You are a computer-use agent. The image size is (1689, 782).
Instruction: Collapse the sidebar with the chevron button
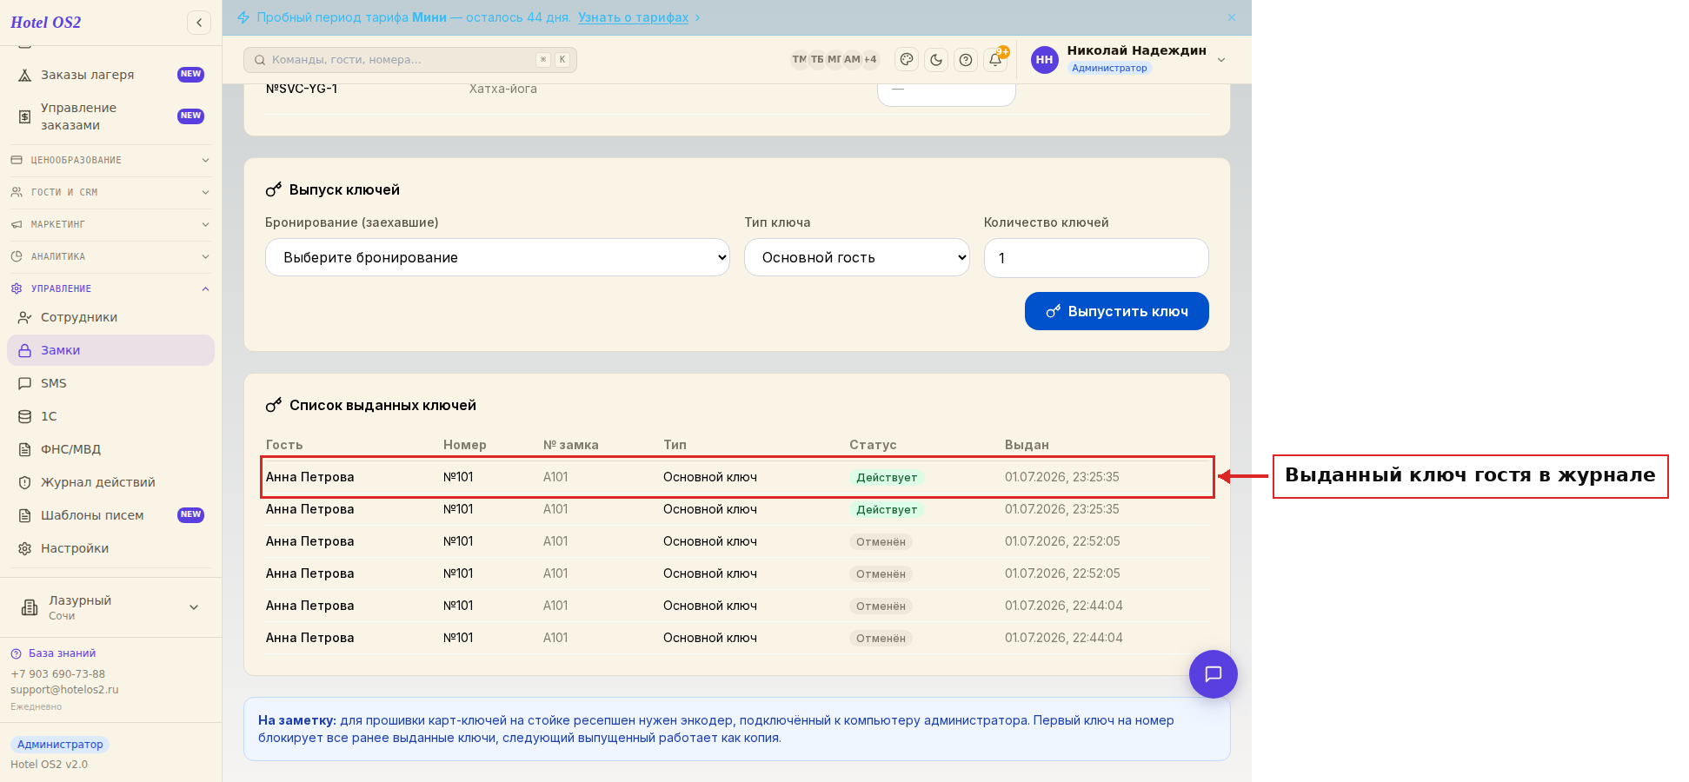(x=199, y=23)
